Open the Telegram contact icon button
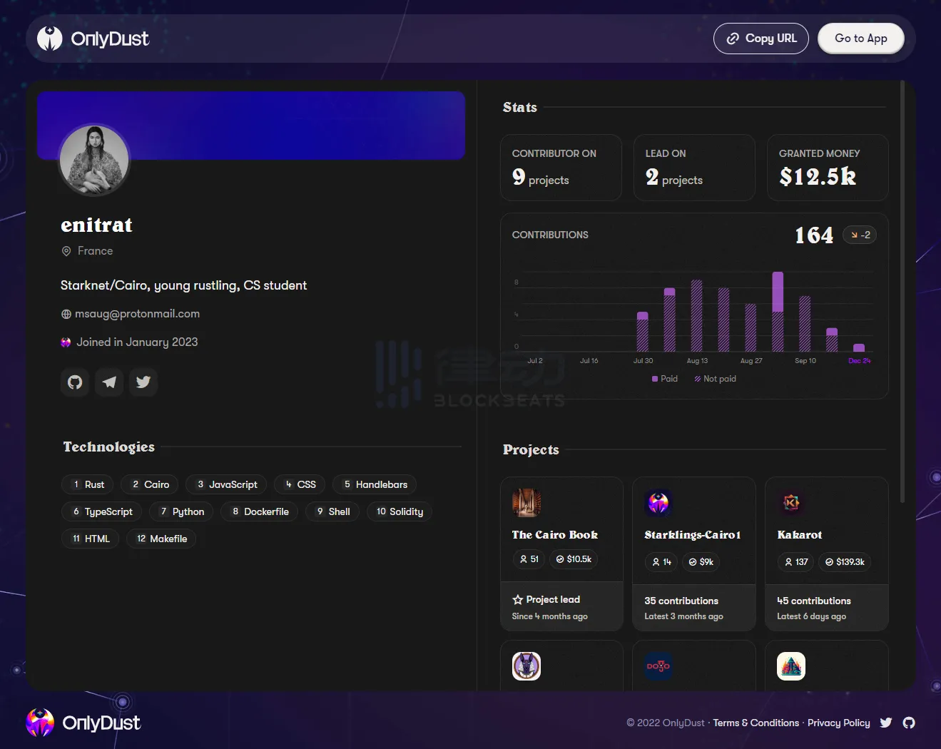This screenshot has width=941, height=749. [x=109, y=382]
